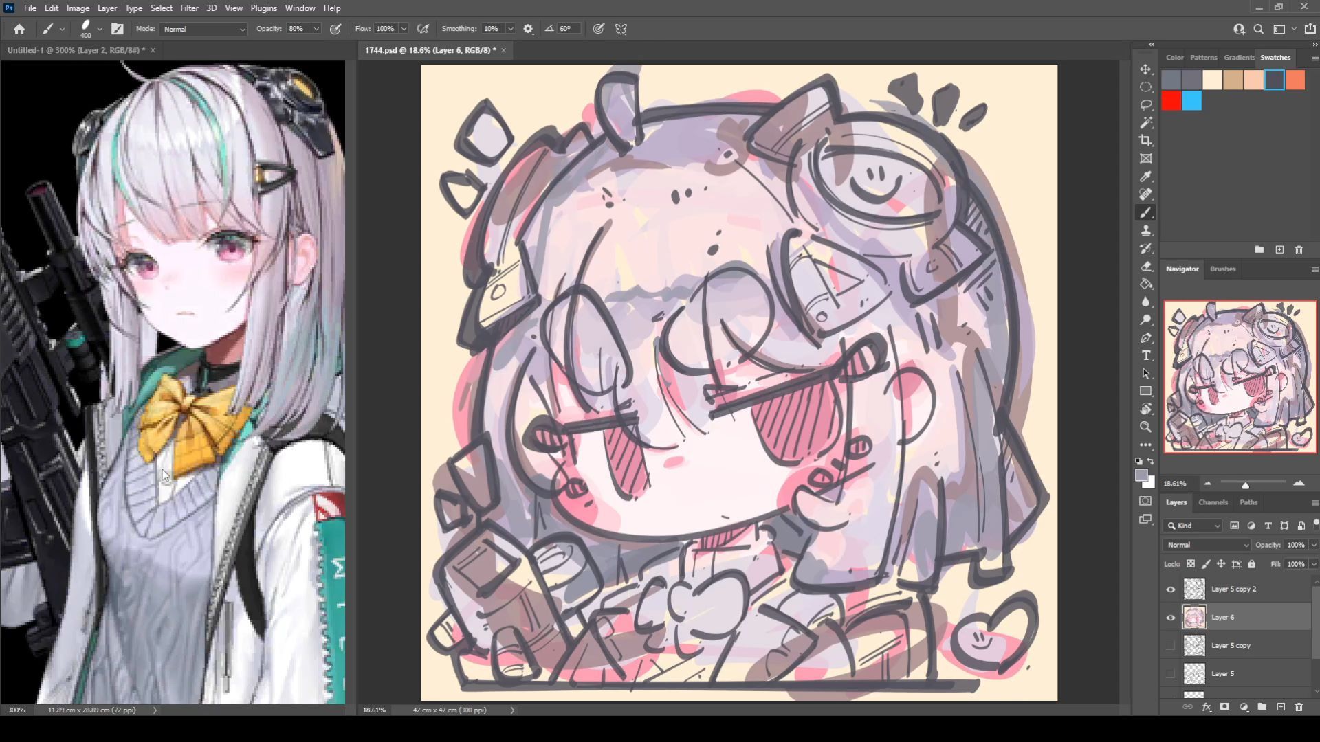The width and height of the screenshot is (1320, 742).
Task: Select the Elliptical Marquee tool
Action: (1146, 87)
